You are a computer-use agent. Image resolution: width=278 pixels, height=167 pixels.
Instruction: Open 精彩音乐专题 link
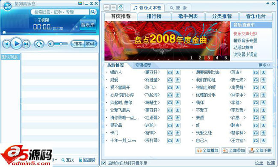(245, 41)
